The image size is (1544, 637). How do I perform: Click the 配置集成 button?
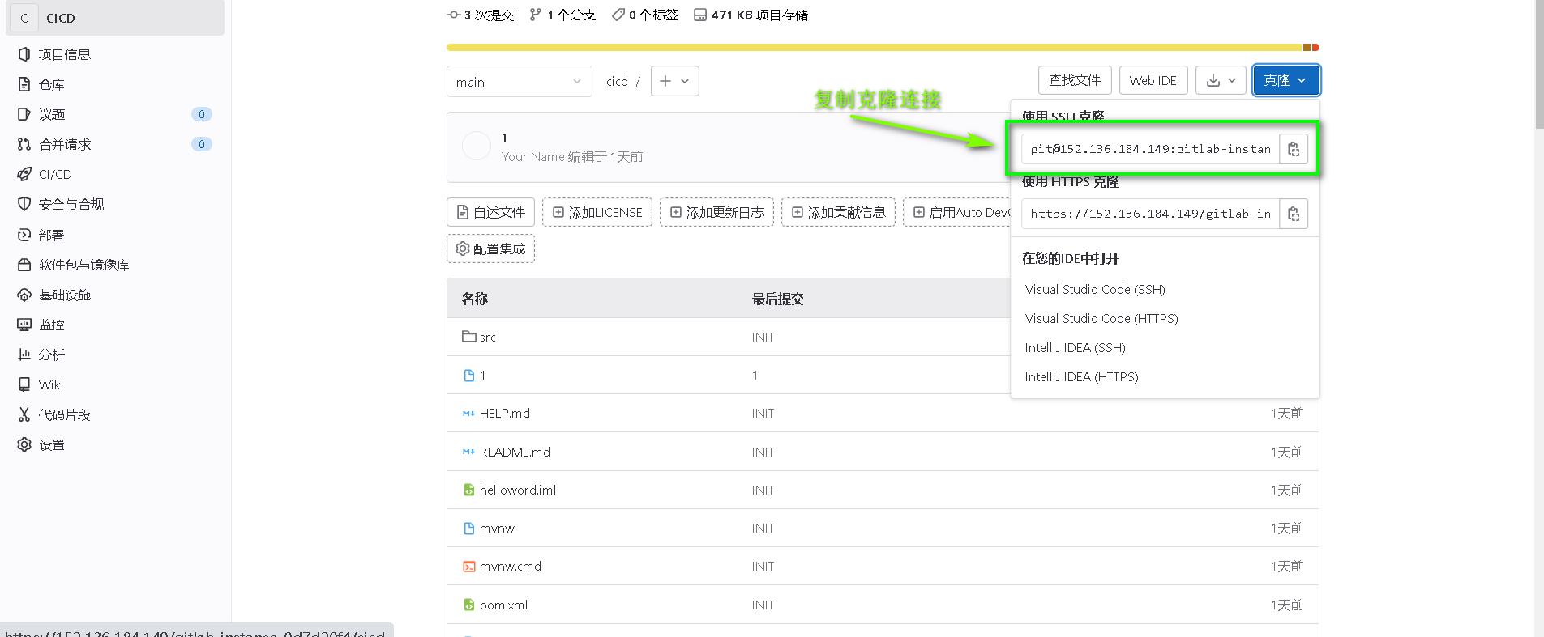coord(490,248)
